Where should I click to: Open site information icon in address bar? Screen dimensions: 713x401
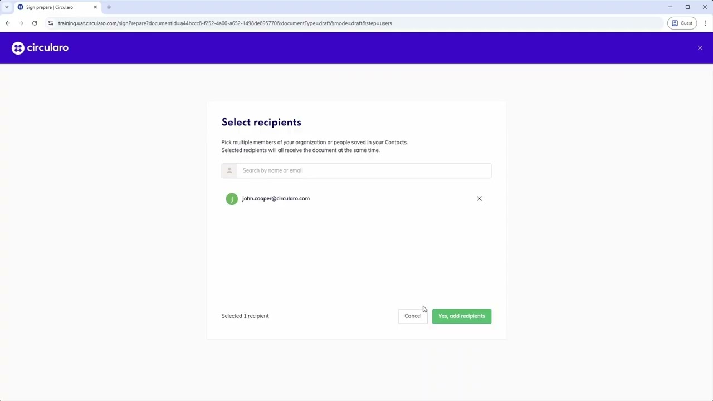[x=51, y=23]
